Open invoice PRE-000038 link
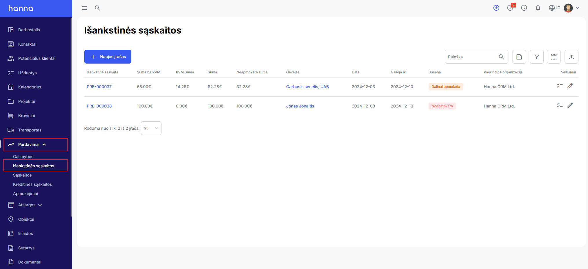The height and width of the screenshot is (269, 588). (99, 106)
